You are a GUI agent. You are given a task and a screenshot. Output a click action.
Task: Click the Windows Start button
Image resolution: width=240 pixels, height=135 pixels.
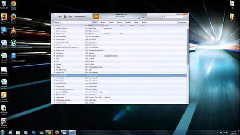click(3, 132)
